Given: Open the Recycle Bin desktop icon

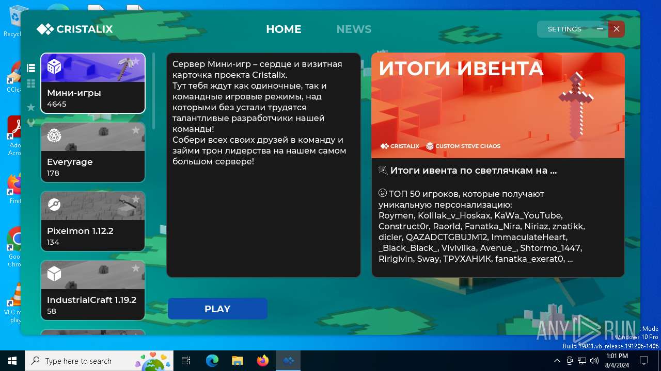Looking at the screenshot, I should click(x=12, y=22).
